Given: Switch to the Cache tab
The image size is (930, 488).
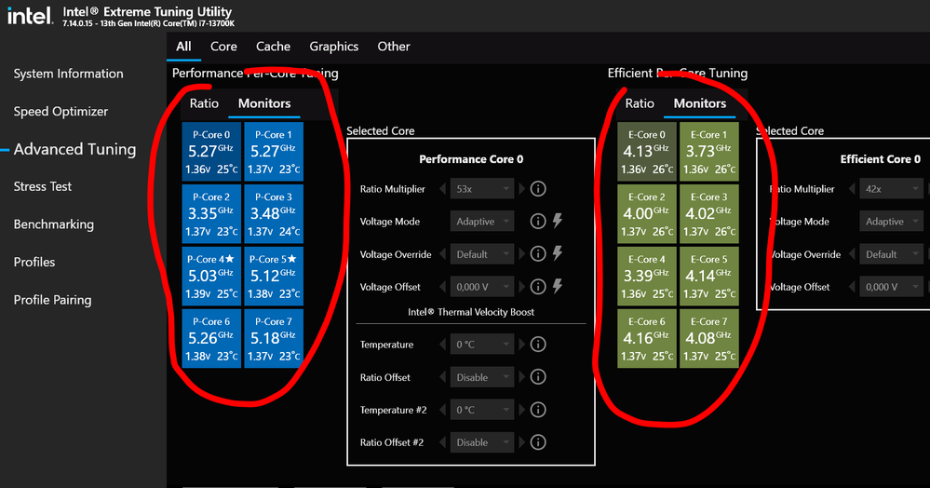Looking at the screenshot, I should point(273,47).
